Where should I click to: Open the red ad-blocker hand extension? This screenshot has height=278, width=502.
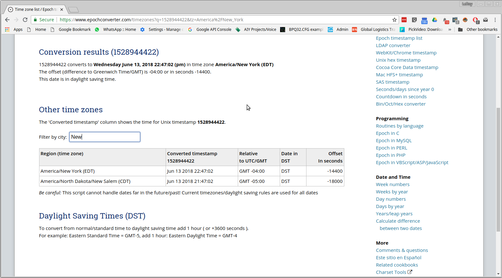(x=476, y=20)
